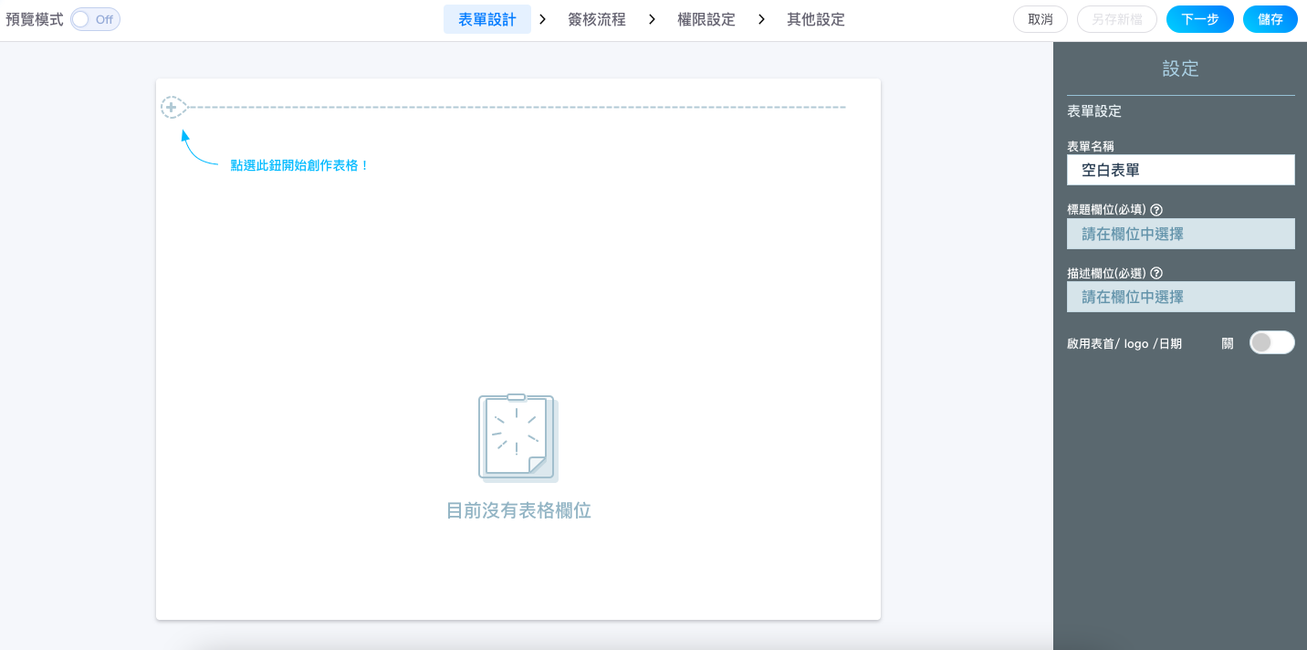
Task: Click the help icon next to 標題欄位
Action: 1156,210
